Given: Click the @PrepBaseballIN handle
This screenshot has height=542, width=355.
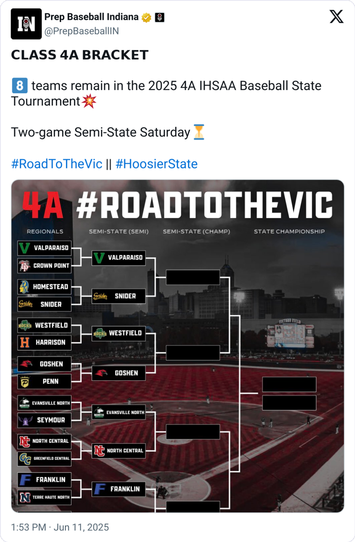Looking at the screenshot, I should click(82, 31).
